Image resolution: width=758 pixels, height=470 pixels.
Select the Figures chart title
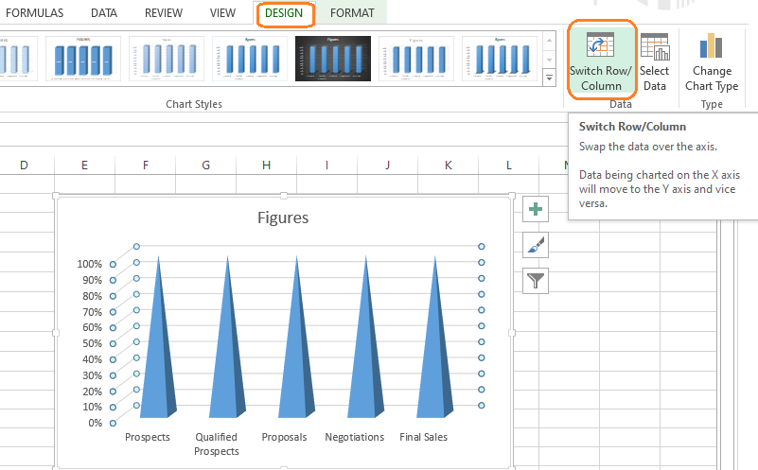[283, 218]
